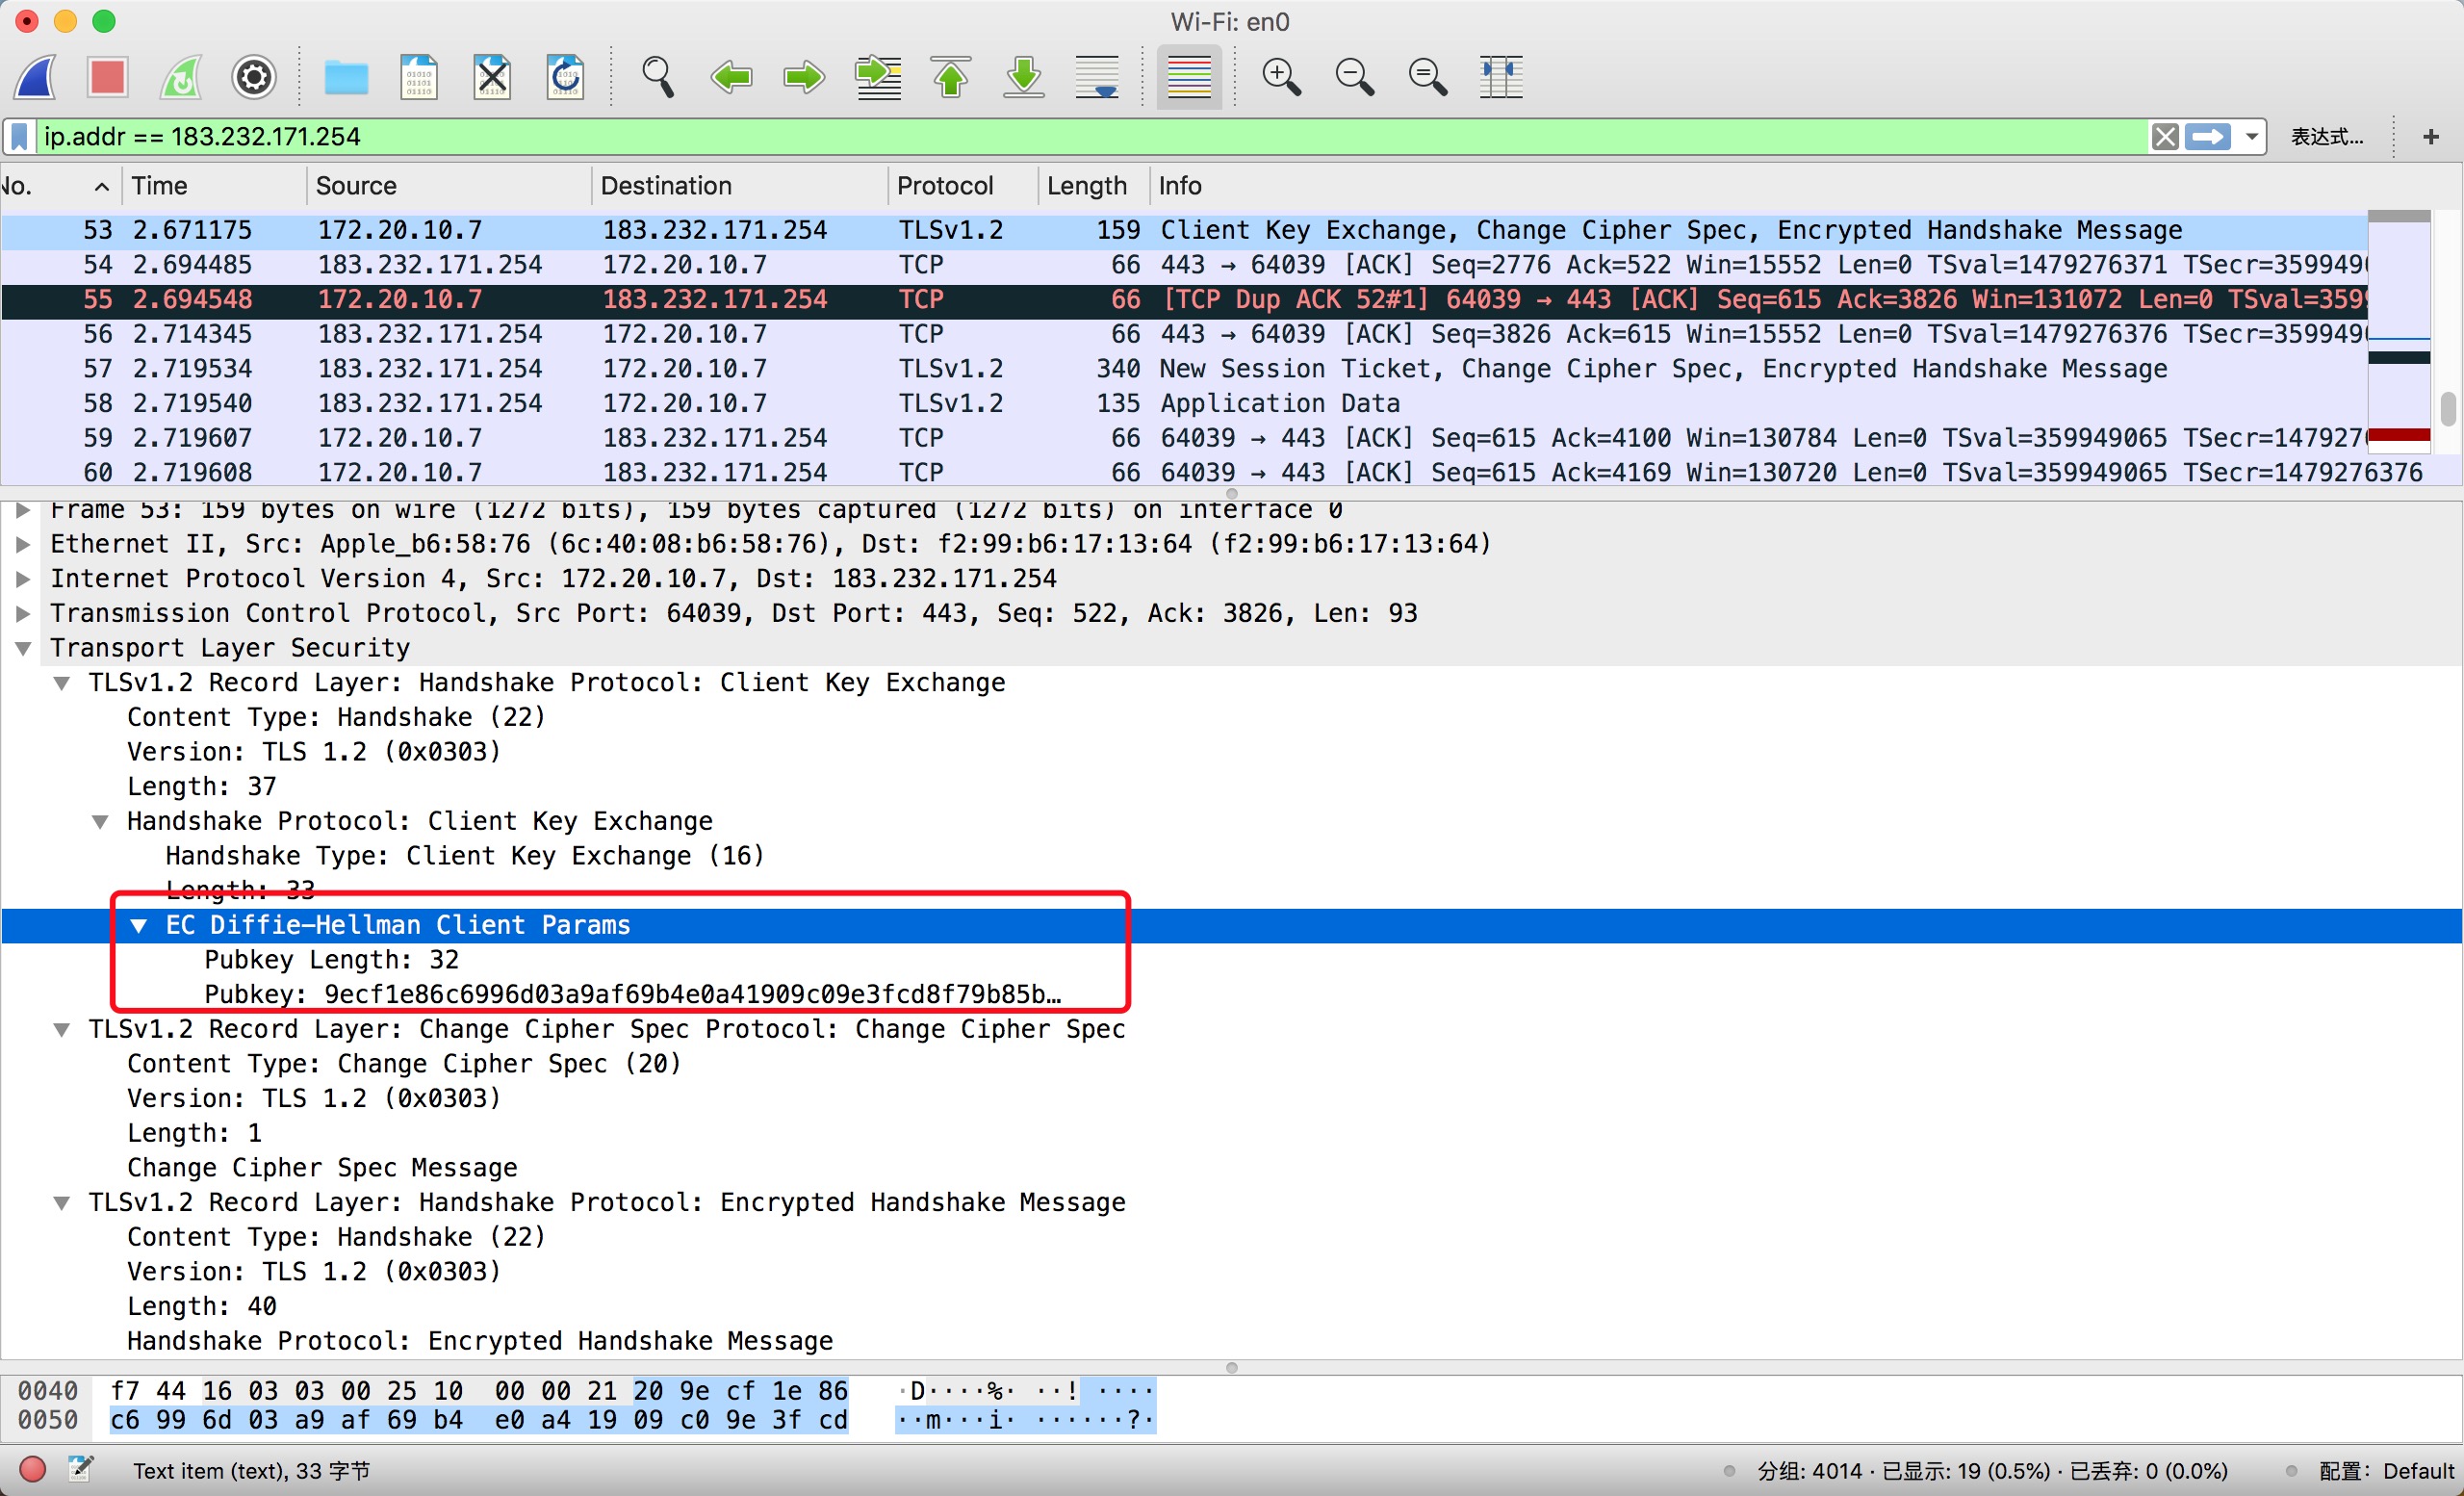Jump to the first packet
Image resolution: width=2464 pixels, height=1496 pixels.
[x=951, y=77]
